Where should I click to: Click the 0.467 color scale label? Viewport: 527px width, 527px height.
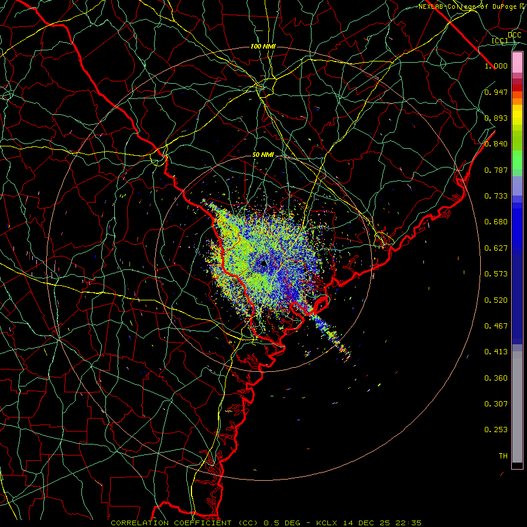coord(496,326)
